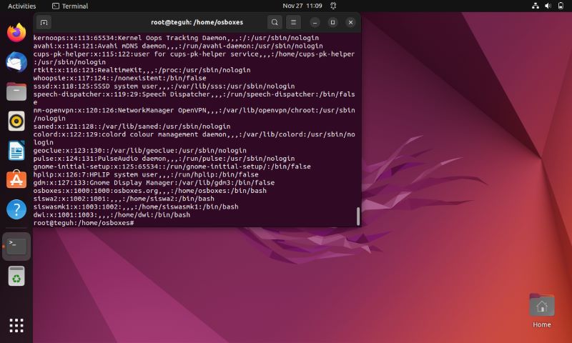Click the root@teguh command prompt line

84,223
